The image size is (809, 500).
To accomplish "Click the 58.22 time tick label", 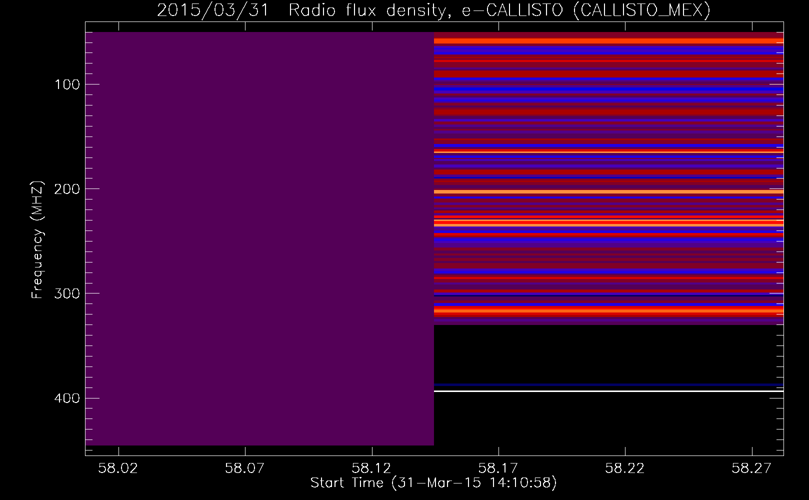I will point(624,468).
